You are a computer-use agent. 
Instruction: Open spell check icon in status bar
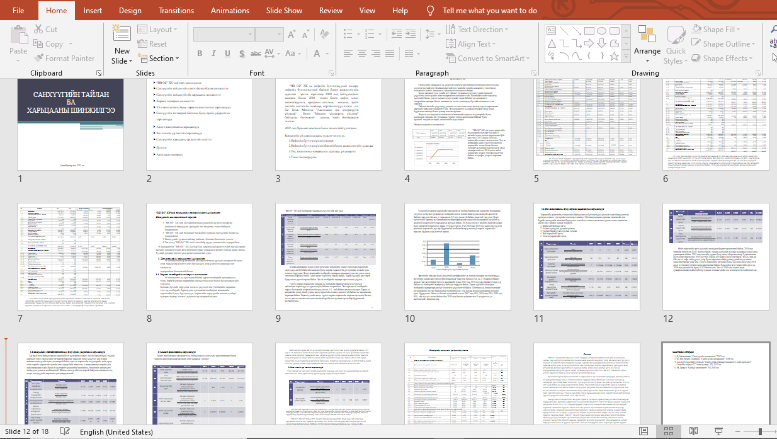tap(64, 432)
